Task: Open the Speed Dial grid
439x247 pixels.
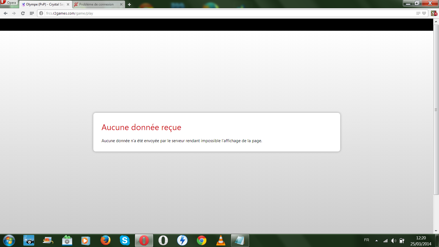Action: click(32, 13)
